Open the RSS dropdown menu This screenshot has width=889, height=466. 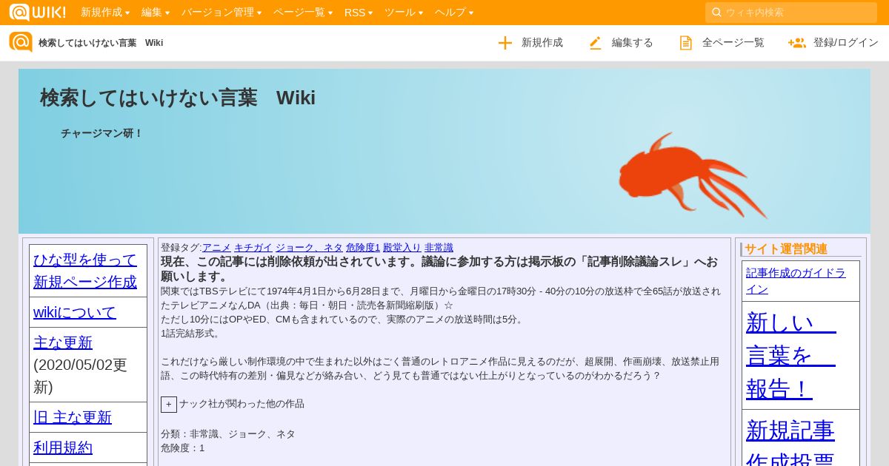point(359,12)
